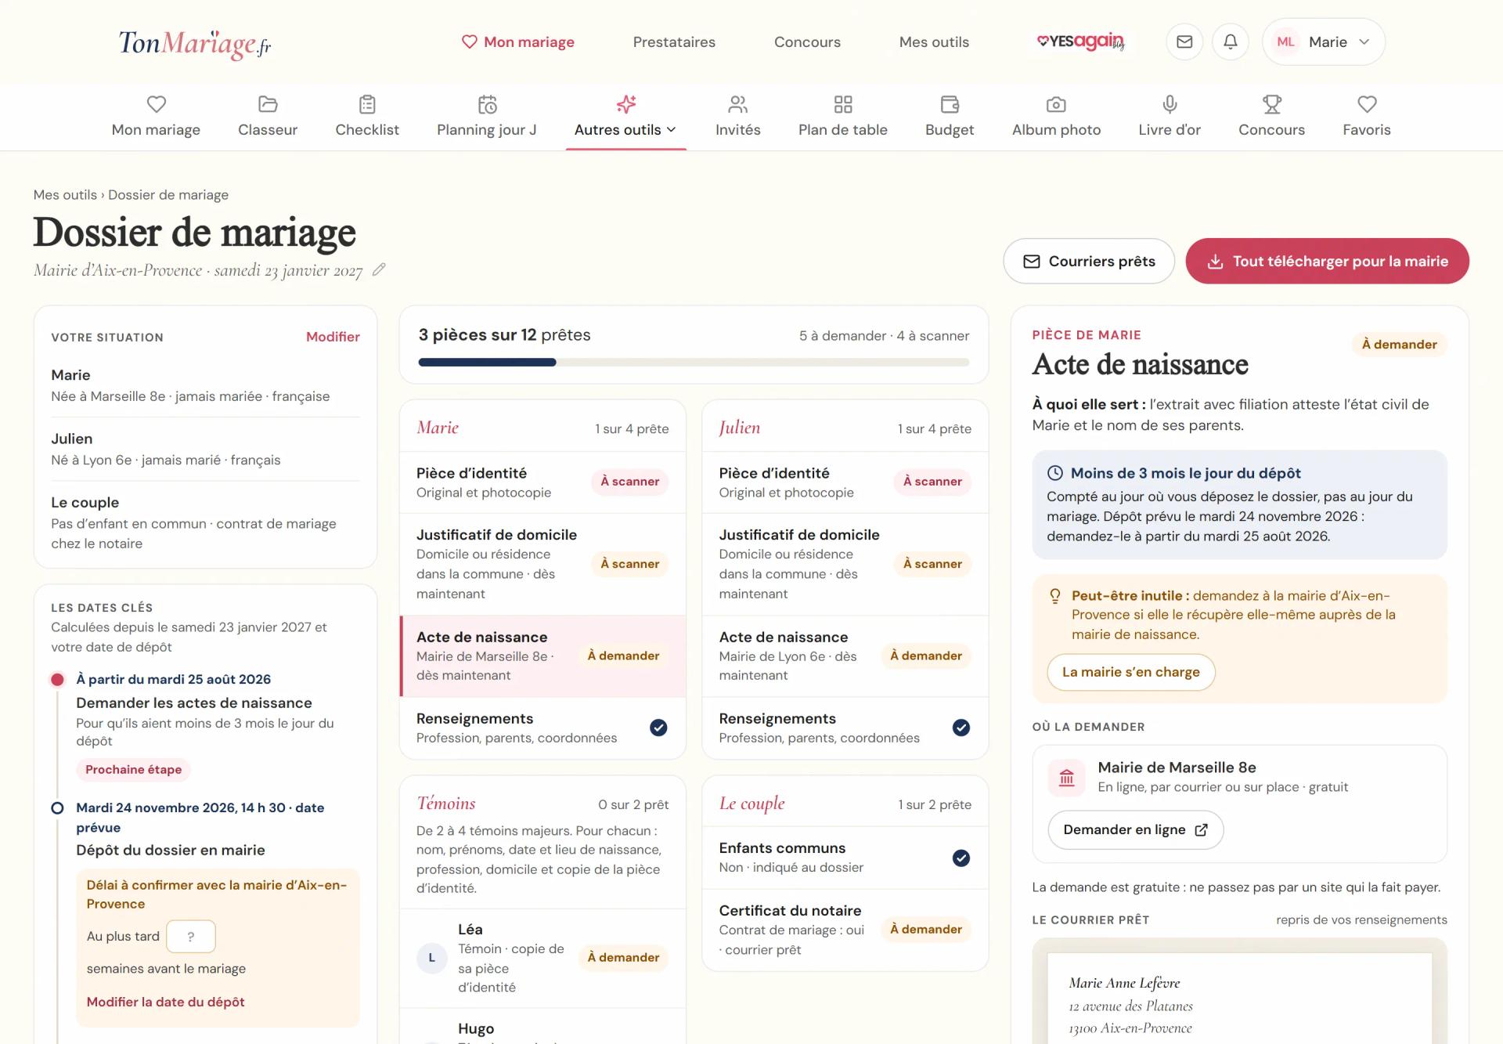The width and height of the screenshot is (1503, 1044).
Task: Click the ML avatar circle
Action: [x=1285, y=42]
